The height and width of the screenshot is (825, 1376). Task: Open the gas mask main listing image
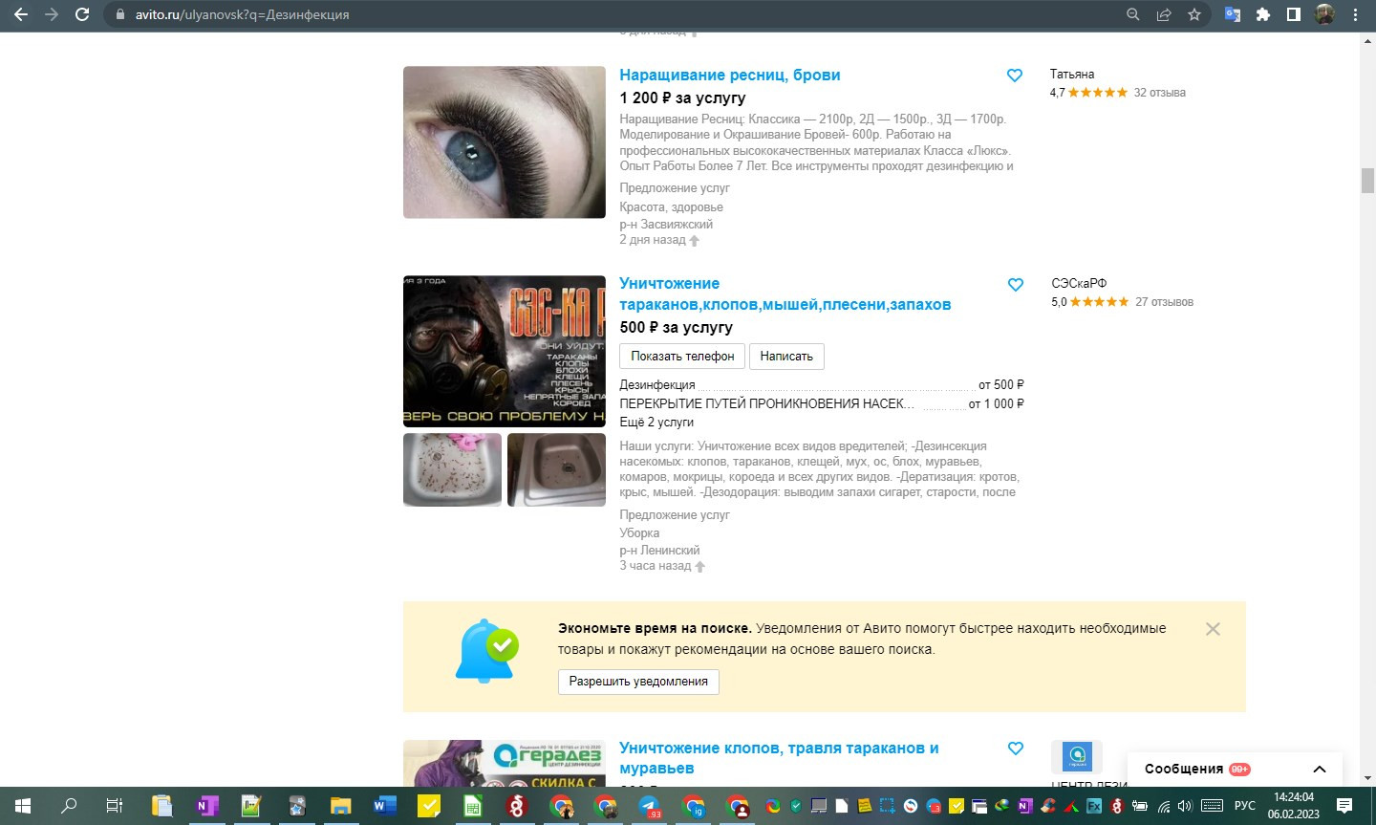(x=505, y=351)
